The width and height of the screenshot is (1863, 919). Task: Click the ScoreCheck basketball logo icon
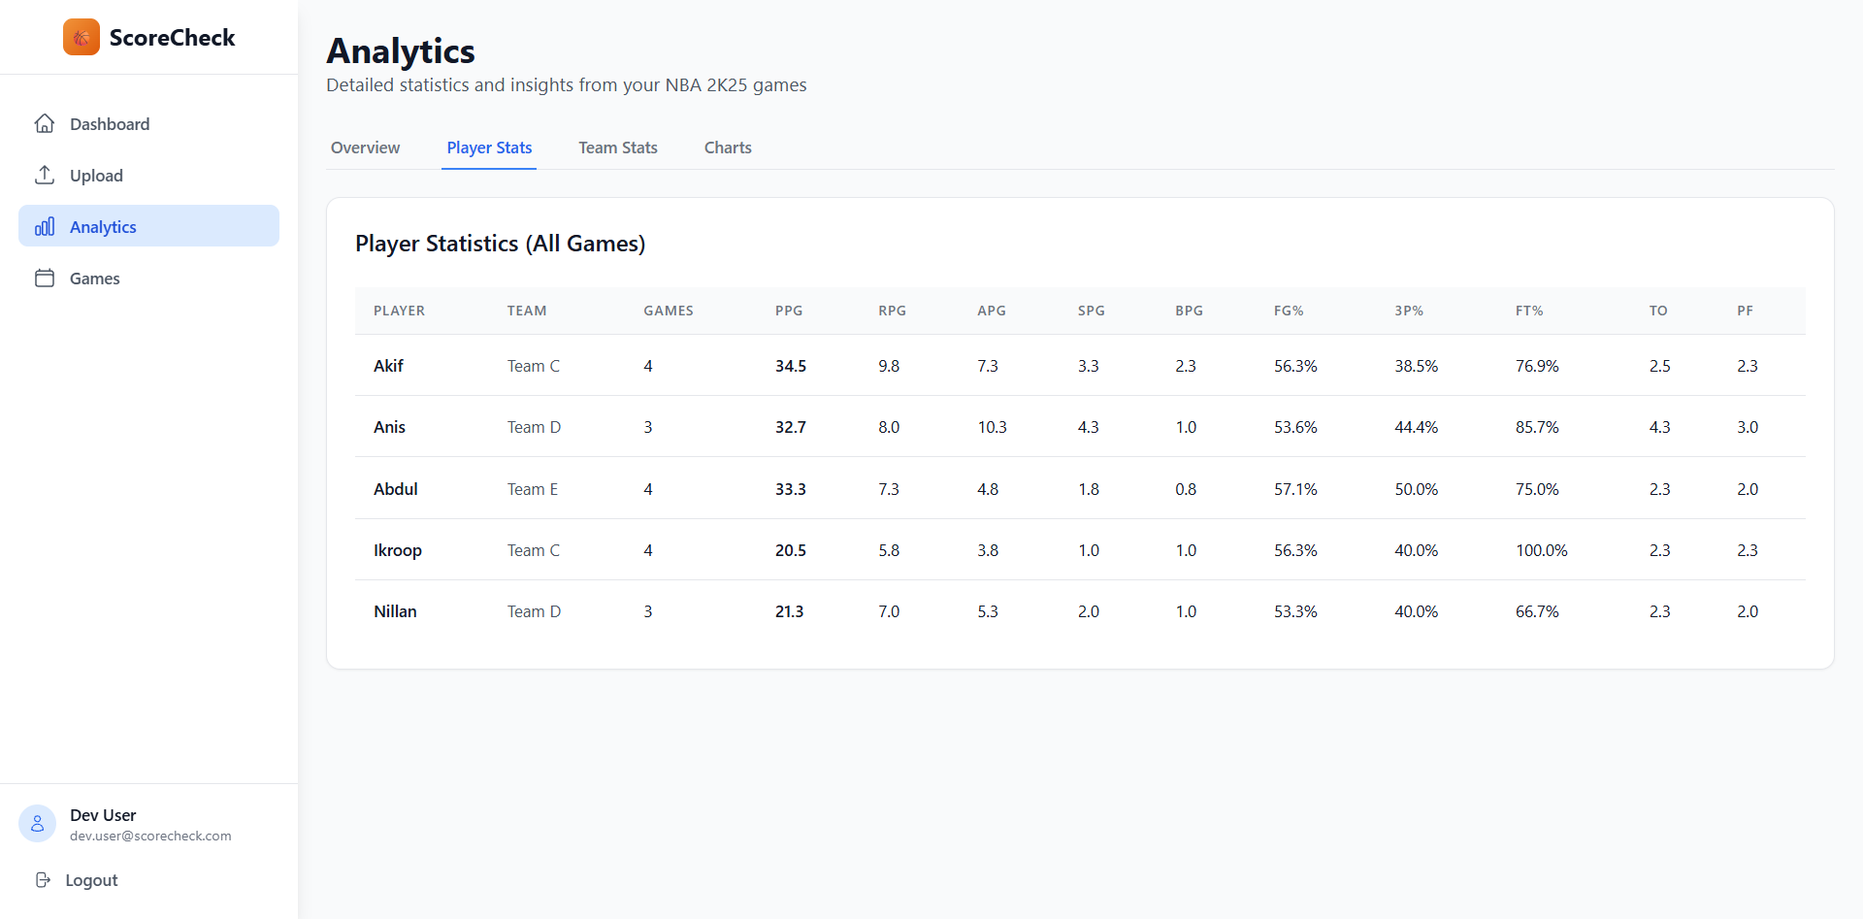tap(82, 38)
